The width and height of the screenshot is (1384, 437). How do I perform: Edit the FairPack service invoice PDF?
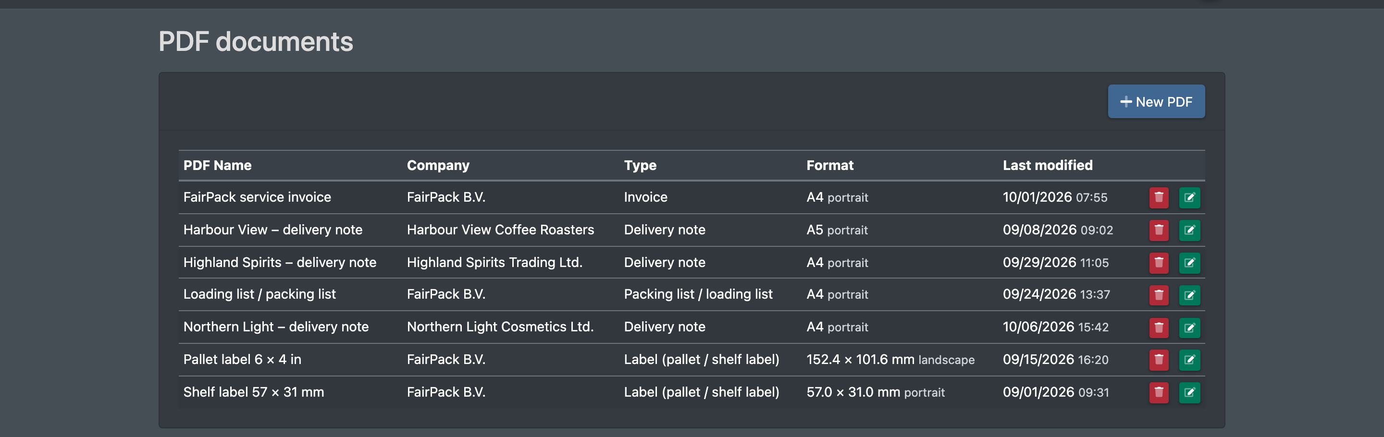coord(1189,197)
